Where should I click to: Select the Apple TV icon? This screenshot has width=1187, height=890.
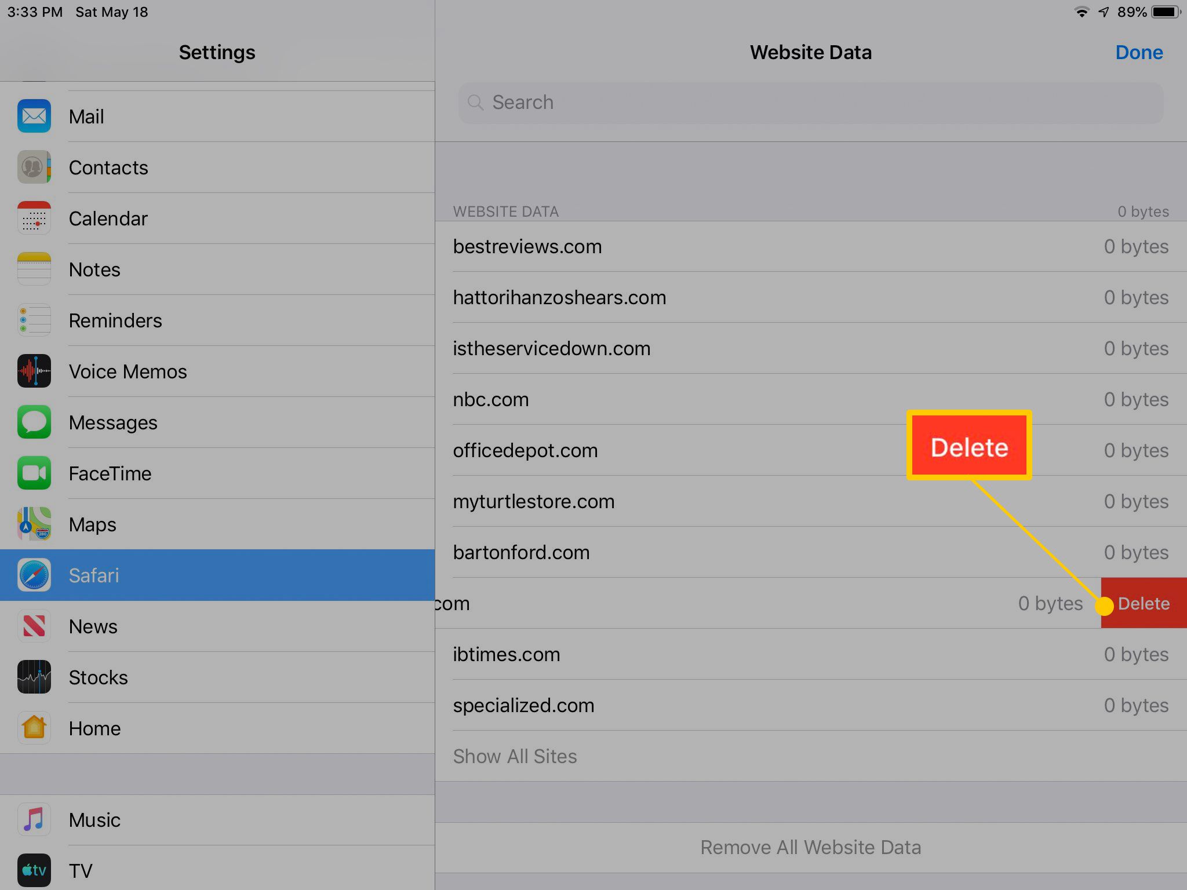34,871
